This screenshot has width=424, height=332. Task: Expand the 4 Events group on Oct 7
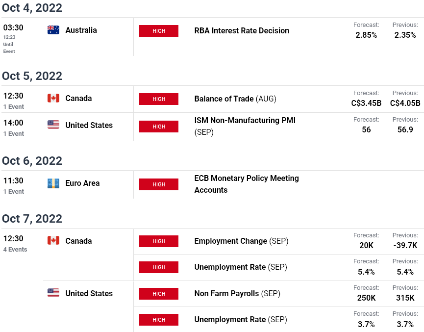coord(15,250)
